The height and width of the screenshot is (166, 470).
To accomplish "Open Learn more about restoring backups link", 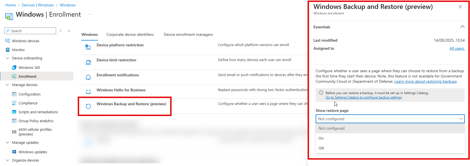I will coord(426,81).
